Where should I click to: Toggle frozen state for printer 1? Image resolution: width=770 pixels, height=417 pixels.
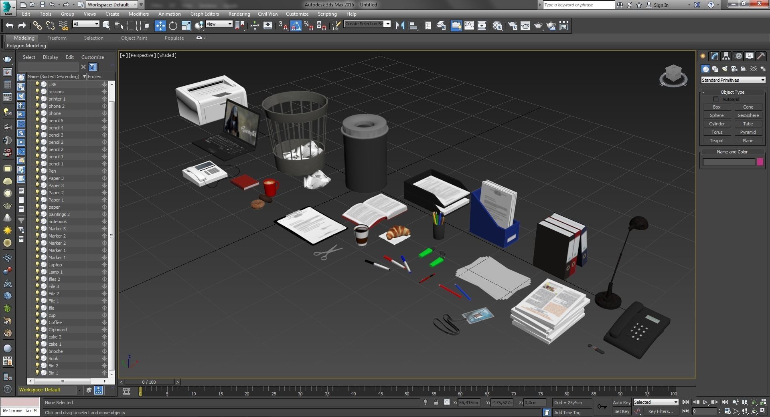[x=104, y=99]
